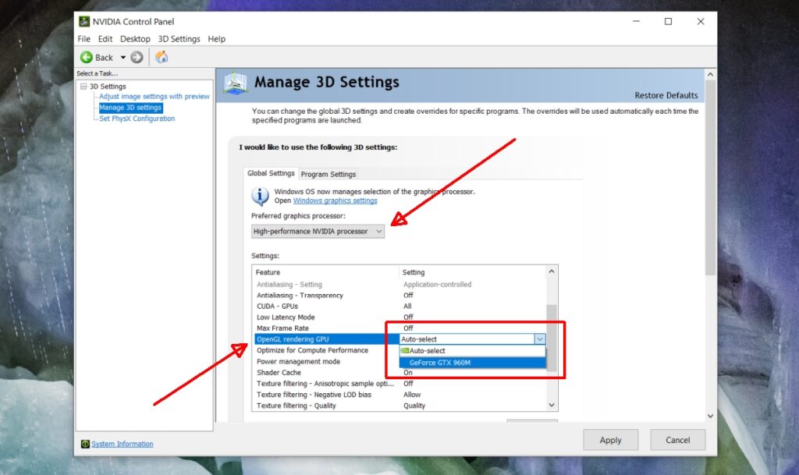Click the Apply button
The width and height of the screenshot is (799, 475).
pos(610,440)
